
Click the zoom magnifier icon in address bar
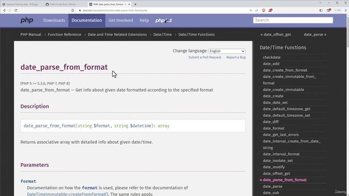251,10
